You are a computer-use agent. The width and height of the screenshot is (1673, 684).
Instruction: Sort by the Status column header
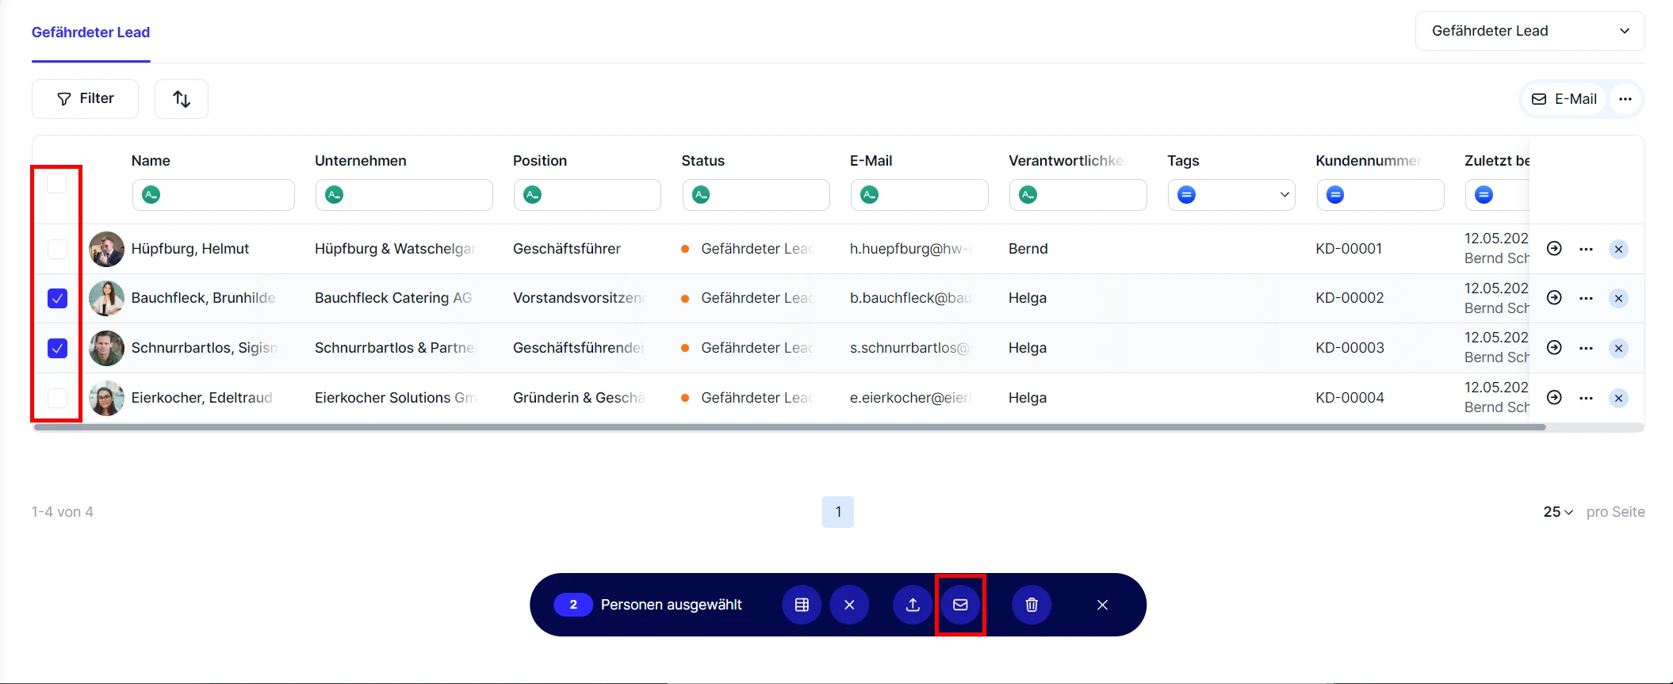(x=703, y=161)
